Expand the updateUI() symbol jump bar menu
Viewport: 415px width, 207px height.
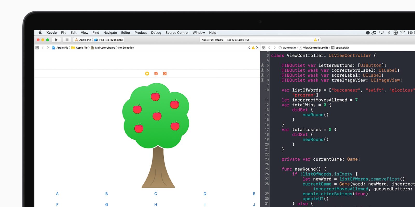tap(342, 48)
